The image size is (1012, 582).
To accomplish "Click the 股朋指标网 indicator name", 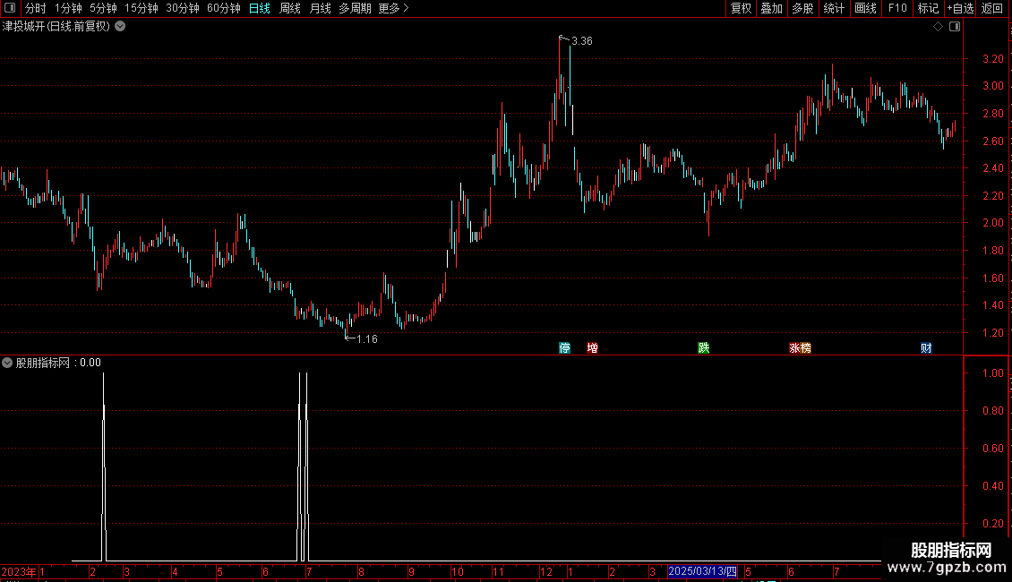I will tap(43, 363).
